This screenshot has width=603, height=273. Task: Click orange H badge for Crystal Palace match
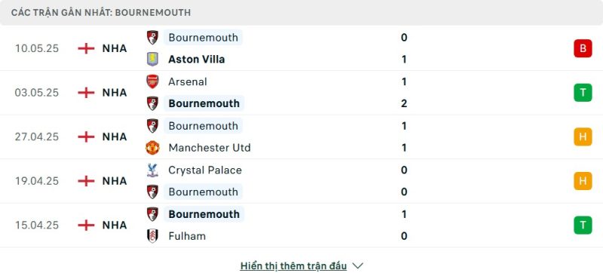[583, 181]
